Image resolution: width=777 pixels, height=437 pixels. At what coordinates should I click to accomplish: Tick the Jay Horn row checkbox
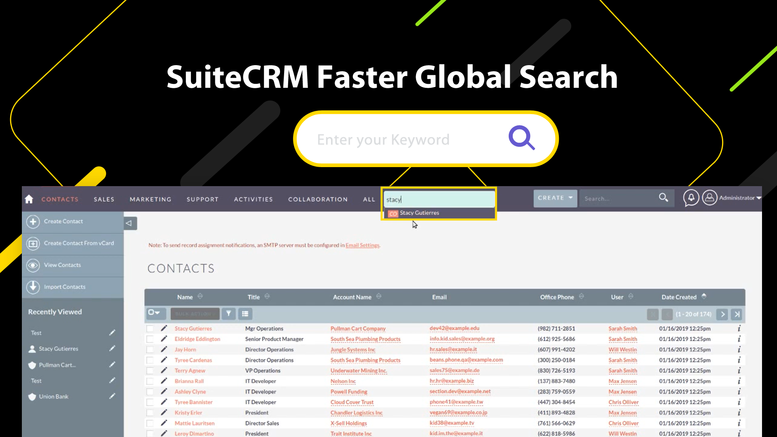[150, 350]
